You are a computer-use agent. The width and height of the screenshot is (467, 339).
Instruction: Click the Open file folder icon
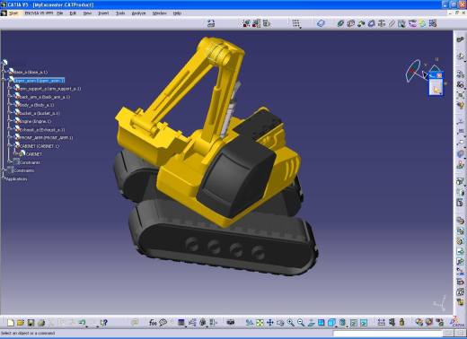point(21,323)
